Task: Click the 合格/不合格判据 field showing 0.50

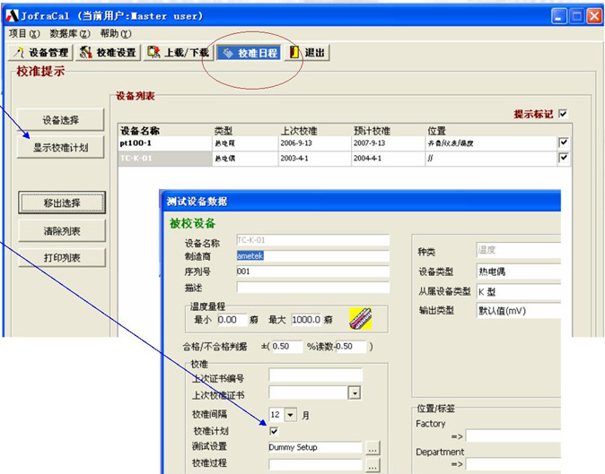Action: (x=286, y=346)
